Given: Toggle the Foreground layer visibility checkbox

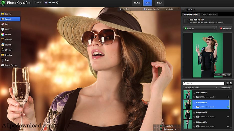Looking at the screenshot, I should click(161, 126).
